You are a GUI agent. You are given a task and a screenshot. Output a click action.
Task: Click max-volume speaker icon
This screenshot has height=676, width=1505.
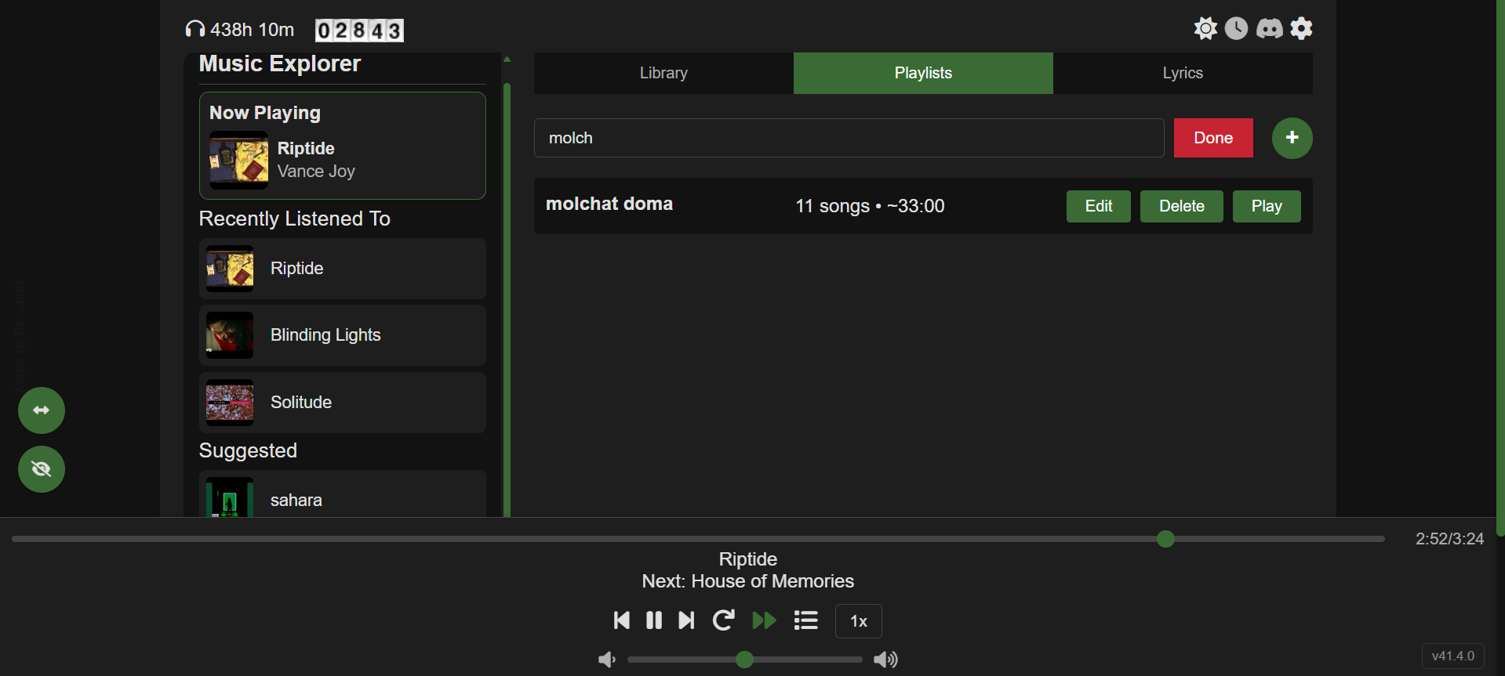tap(885, 660)
